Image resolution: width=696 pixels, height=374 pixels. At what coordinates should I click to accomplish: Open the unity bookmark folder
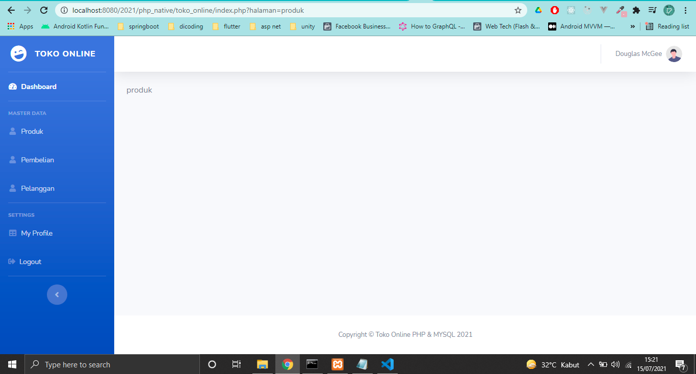click(302, 26)
